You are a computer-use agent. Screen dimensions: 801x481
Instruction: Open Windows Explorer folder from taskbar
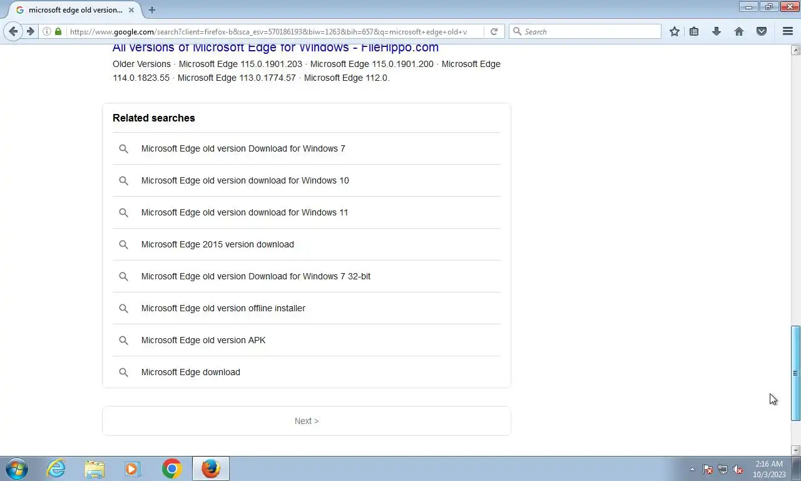[x=94, y=468]
